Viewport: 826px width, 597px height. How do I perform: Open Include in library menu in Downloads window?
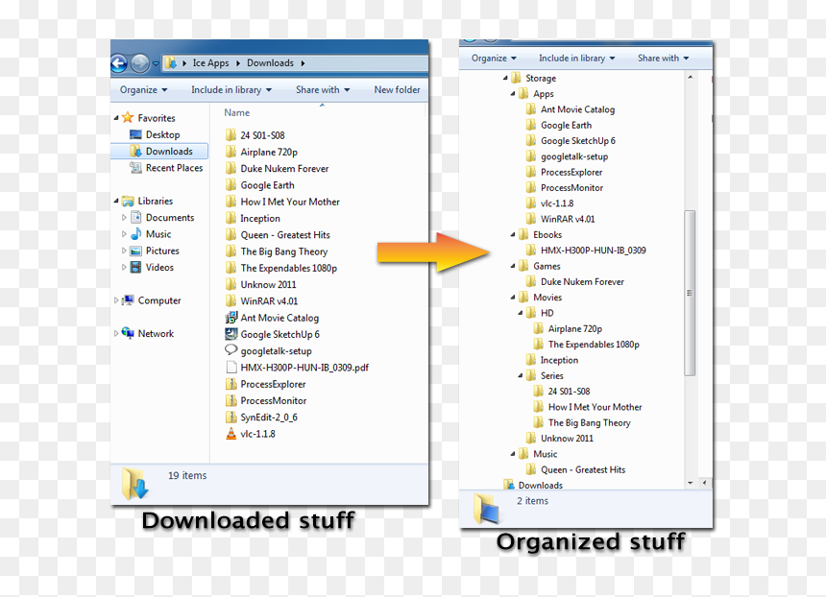(x=231, y=90)
